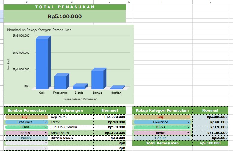The image size is (233, 151).
Task: Select column B header
Action: click(x=27, y=2)
